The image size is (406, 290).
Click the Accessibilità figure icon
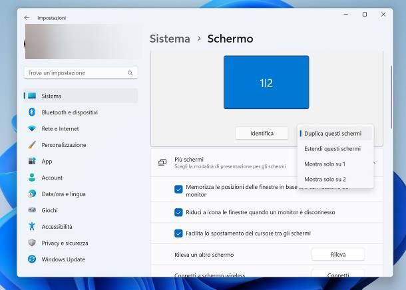32,226
